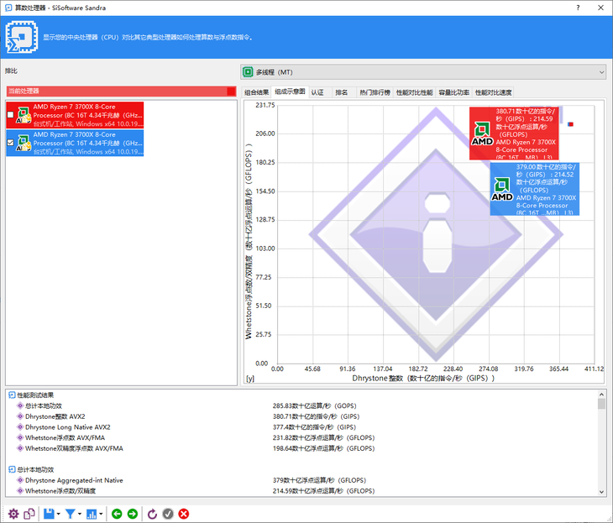The height and width of the screenshot is (523, 613).
Task: Click the 198.64 GFLOPS value
Action: (x=323, y=448)
